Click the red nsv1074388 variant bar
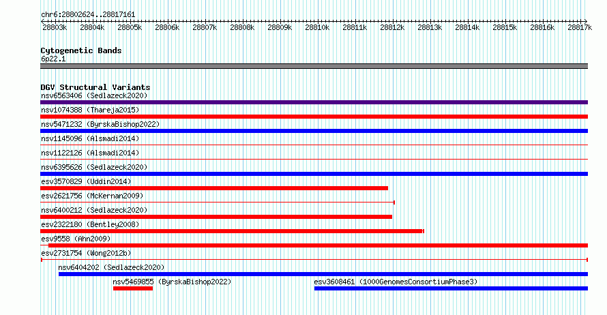 tap(314, 117)
